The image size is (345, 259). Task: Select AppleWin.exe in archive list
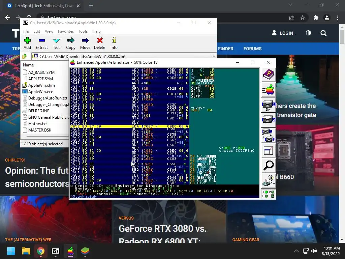(x=40, y=92)
